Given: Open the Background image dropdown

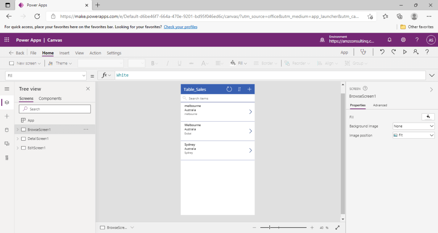Looking at the screenshot, I should coord(413,126).
